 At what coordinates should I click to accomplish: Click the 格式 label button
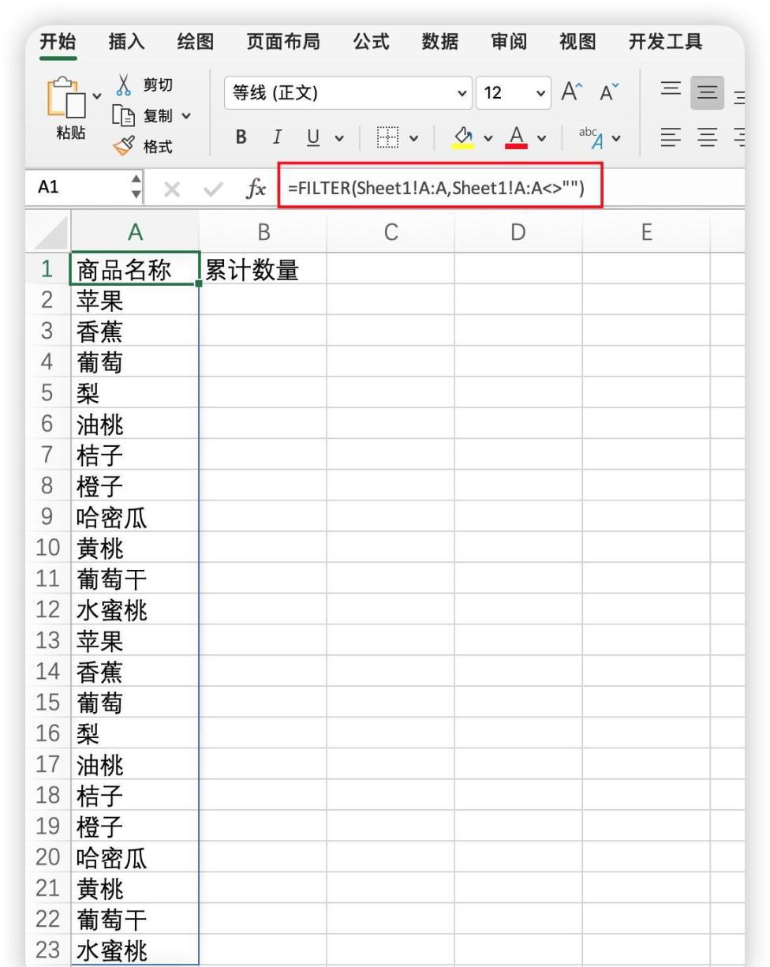pyautogui.click(x=158, y=147)
